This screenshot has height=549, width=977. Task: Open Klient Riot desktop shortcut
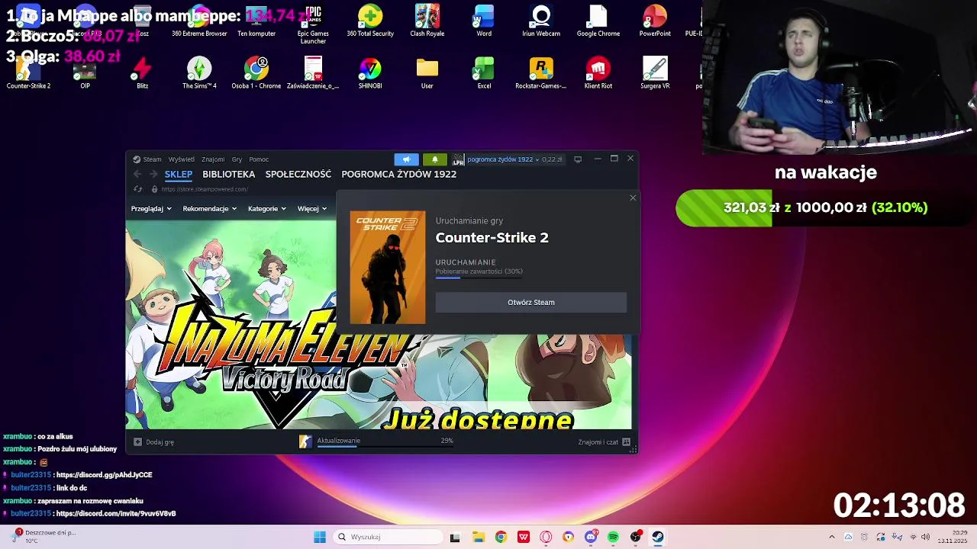(598, 73)
